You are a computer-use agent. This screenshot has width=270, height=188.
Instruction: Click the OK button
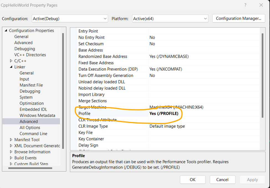(192, 179)
